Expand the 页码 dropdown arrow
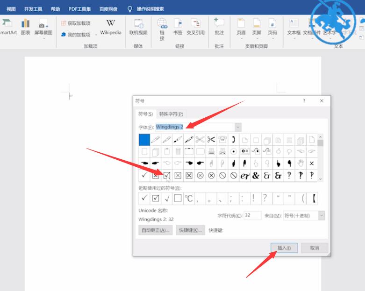The width and height of the screenshot is (365, 291). point(272,38)
